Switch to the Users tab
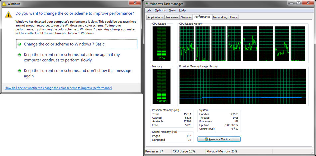The image size is (316, 156). point(234,17)
